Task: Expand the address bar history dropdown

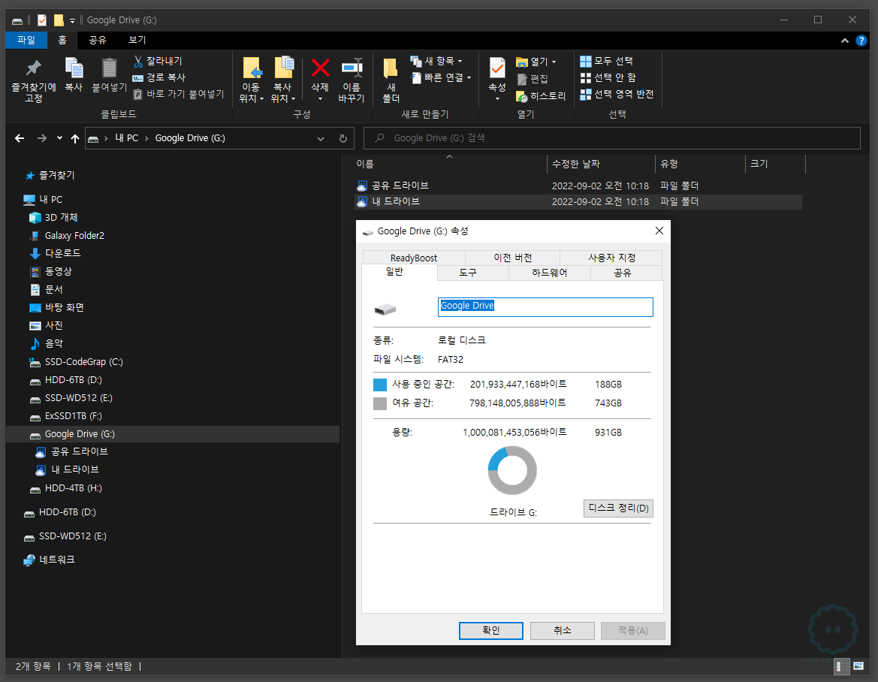Action: pos(320,138)
